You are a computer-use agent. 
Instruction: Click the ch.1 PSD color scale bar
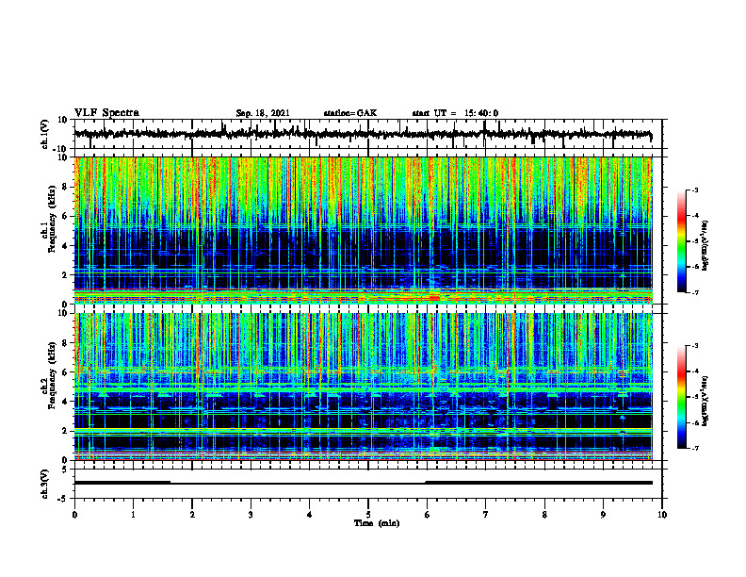682,241
